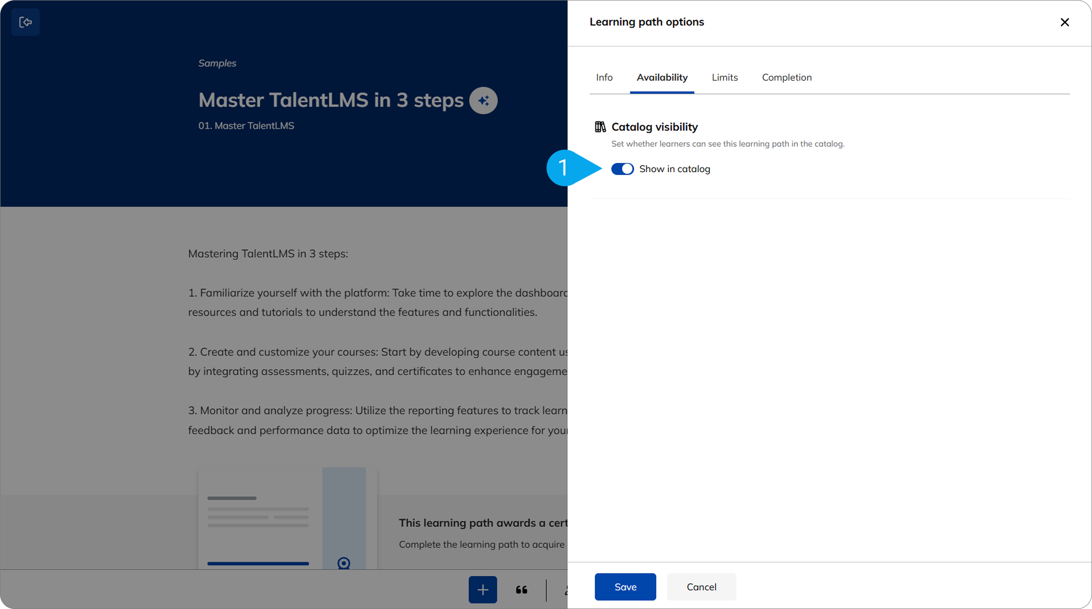
Task: Click the quotation marks toolbar icon
Action: [x=521, y=590]
